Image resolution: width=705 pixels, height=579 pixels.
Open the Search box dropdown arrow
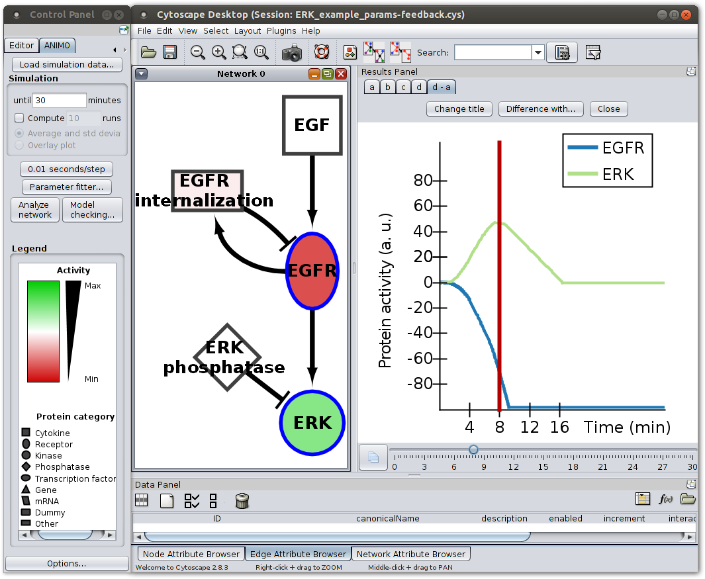click(x=538, y=52)
